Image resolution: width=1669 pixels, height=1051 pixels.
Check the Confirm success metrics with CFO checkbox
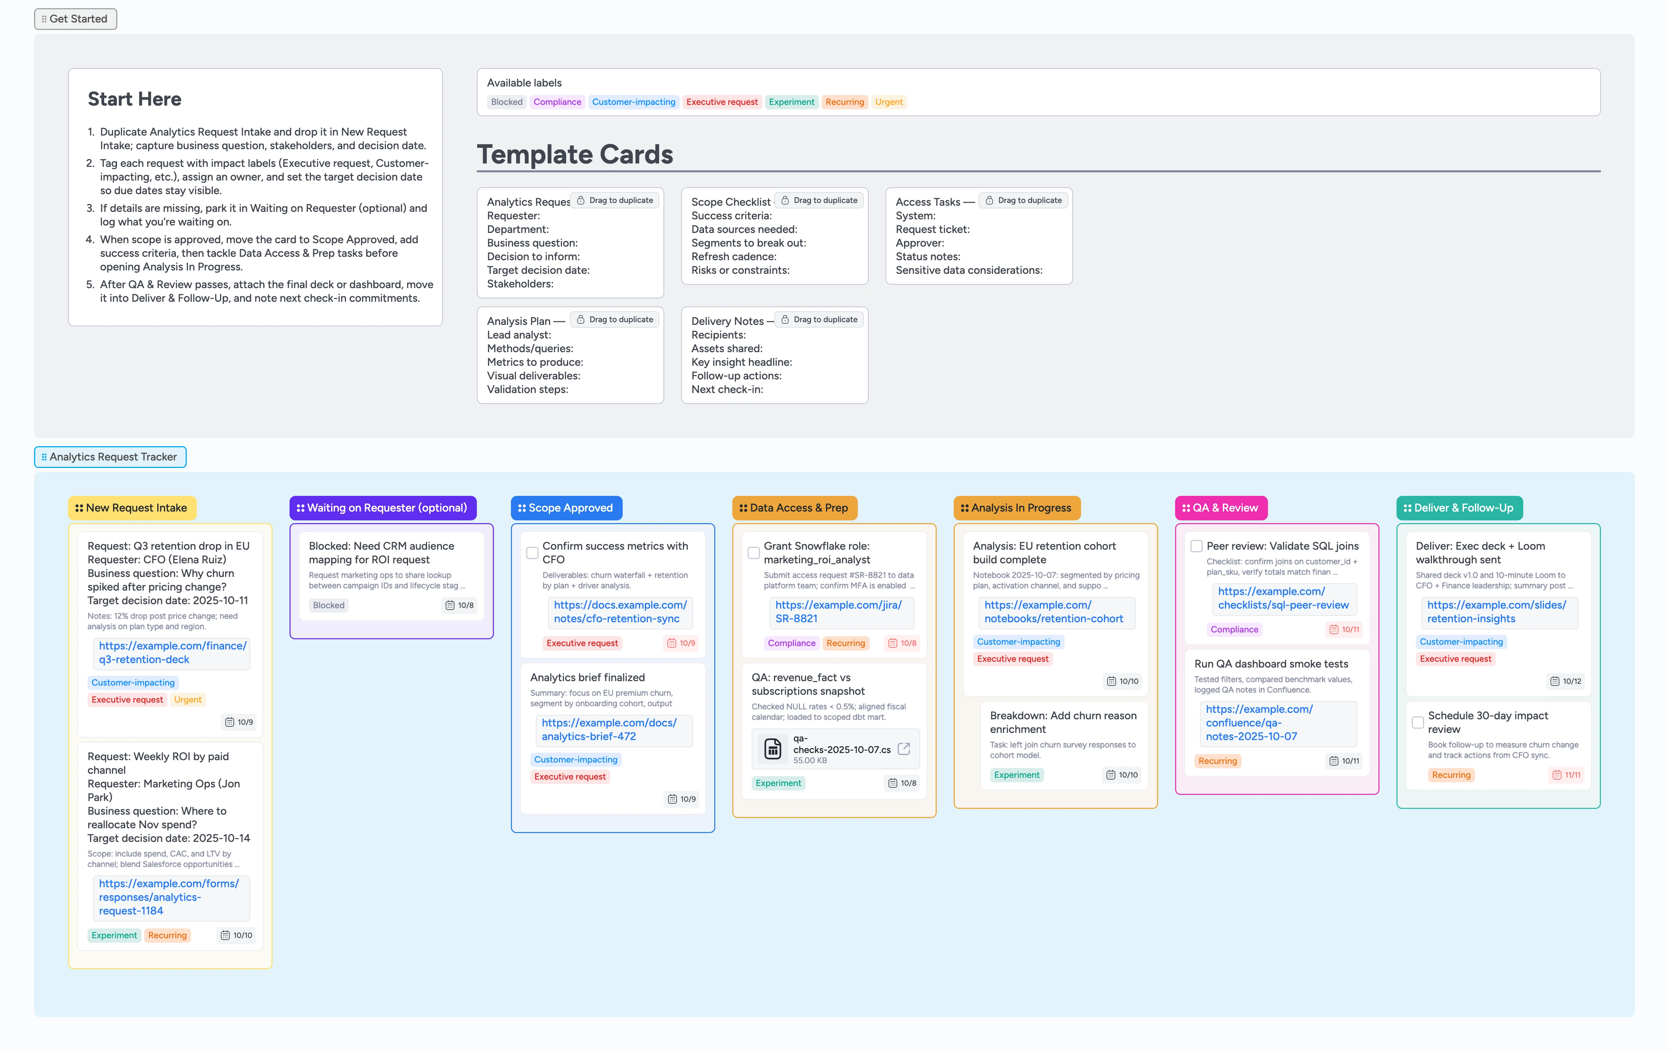(x=532, y=552)
